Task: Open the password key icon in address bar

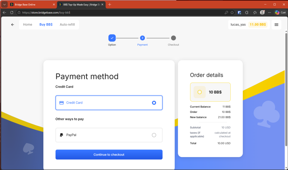Action: click(226, 13)
